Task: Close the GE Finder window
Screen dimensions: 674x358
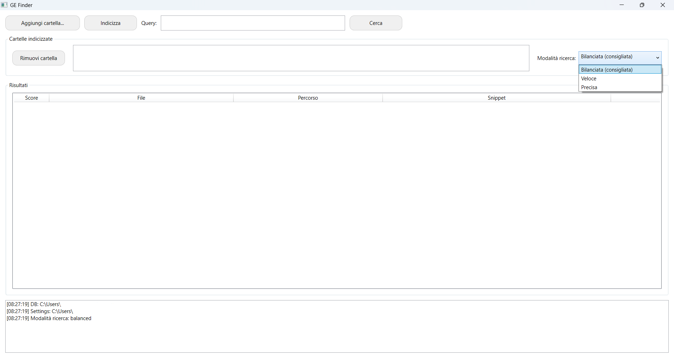Action: (663, 5)
